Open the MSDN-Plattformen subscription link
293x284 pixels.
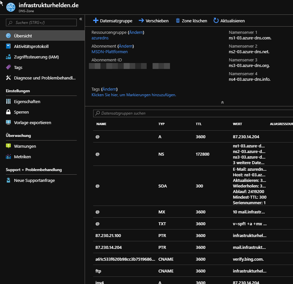[110, 52]
